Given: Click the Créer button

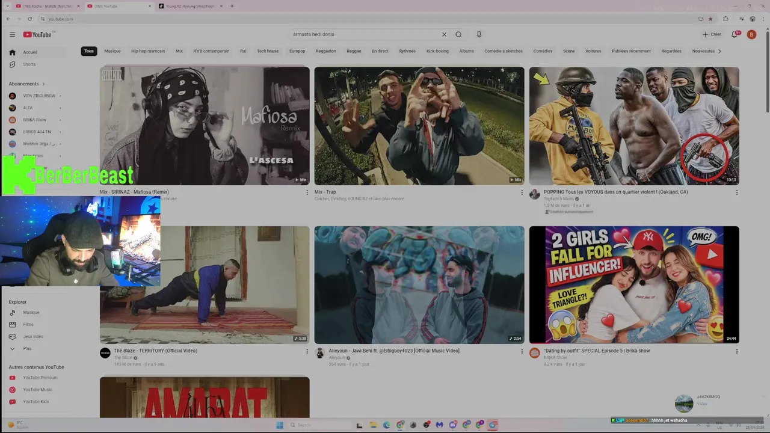Looking at the screenshot, I should point(712,34).
